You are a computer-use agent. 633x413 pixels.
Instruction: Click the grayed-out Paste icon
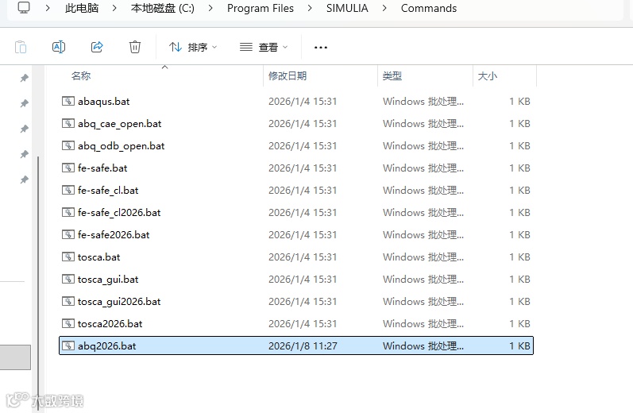(x=21, y=47)
